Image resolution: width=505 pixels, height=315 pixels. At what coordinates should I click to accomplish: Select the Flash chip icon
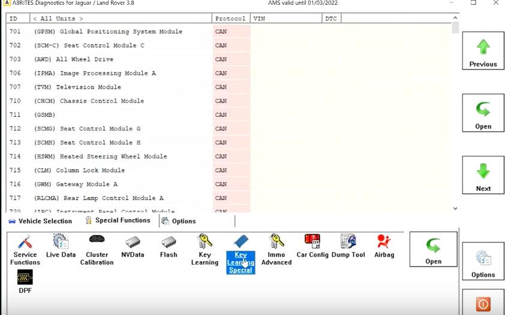click(169, 247)
